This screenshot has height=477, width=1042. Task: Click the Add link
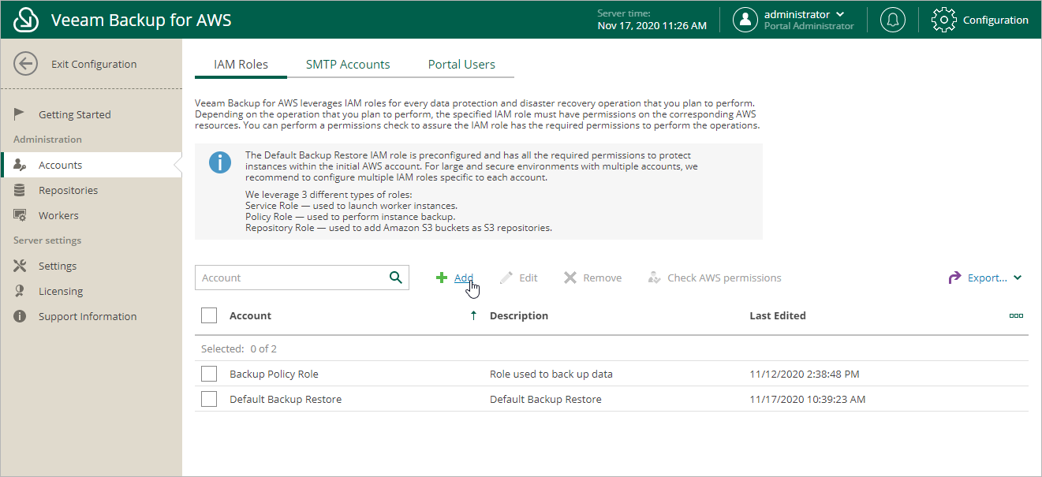tap(464, 278)
